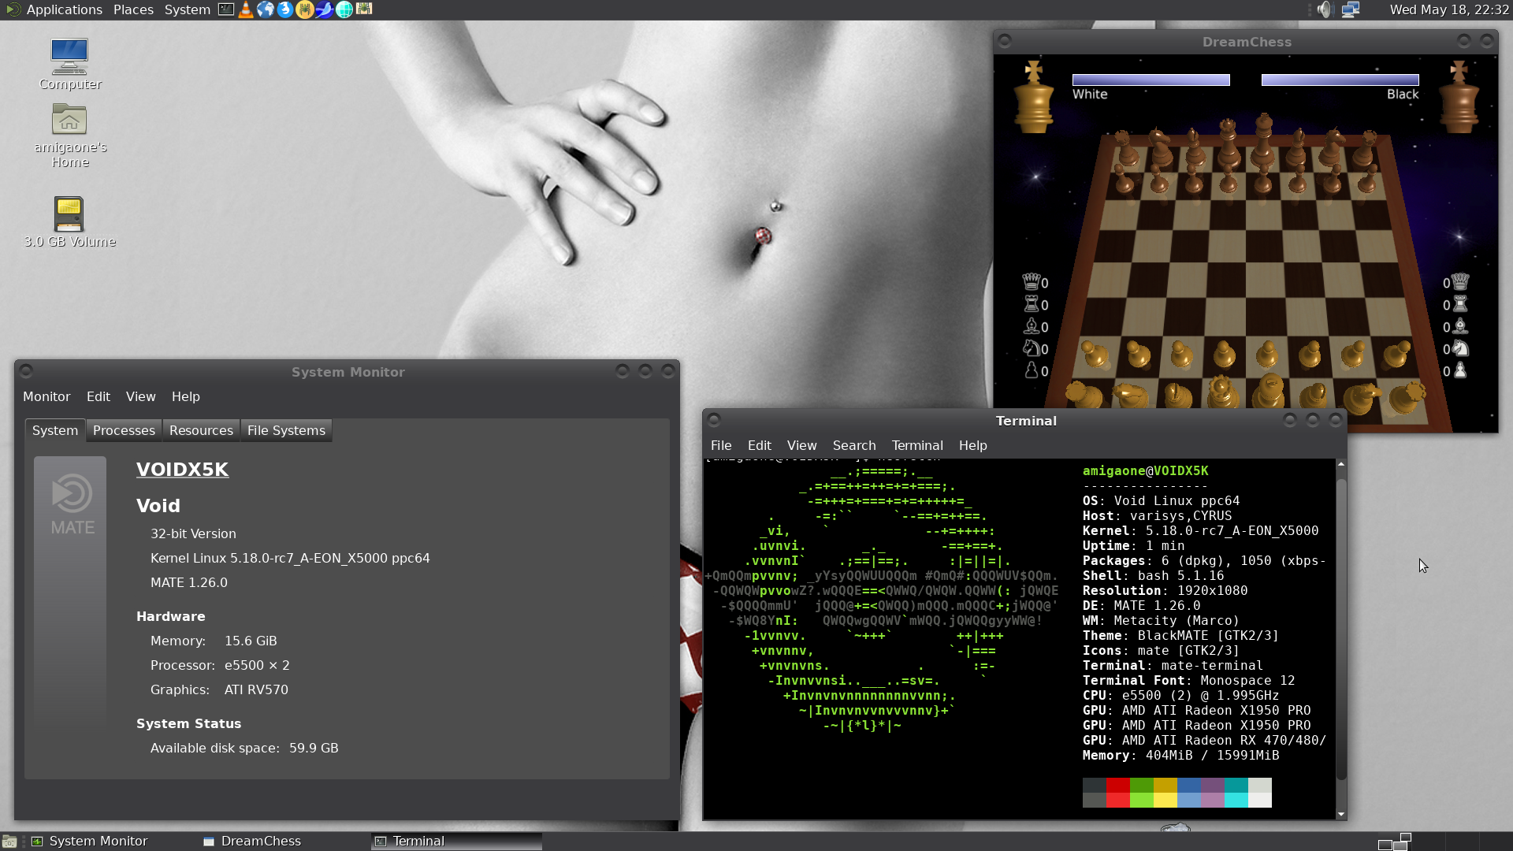This screenshot has width=1513, height=851.
Task: Open the yellow round spider launcher icon
Action: click(305, 9)
